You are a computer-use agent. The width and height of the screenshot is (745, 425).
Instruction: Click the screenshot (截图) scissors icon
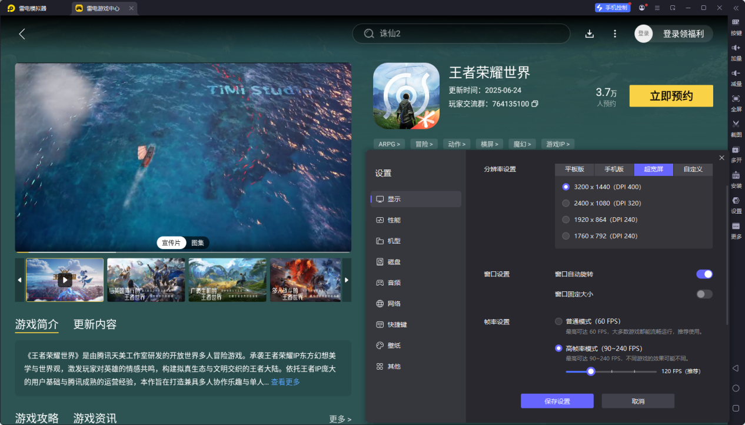[x=736, y=124]
